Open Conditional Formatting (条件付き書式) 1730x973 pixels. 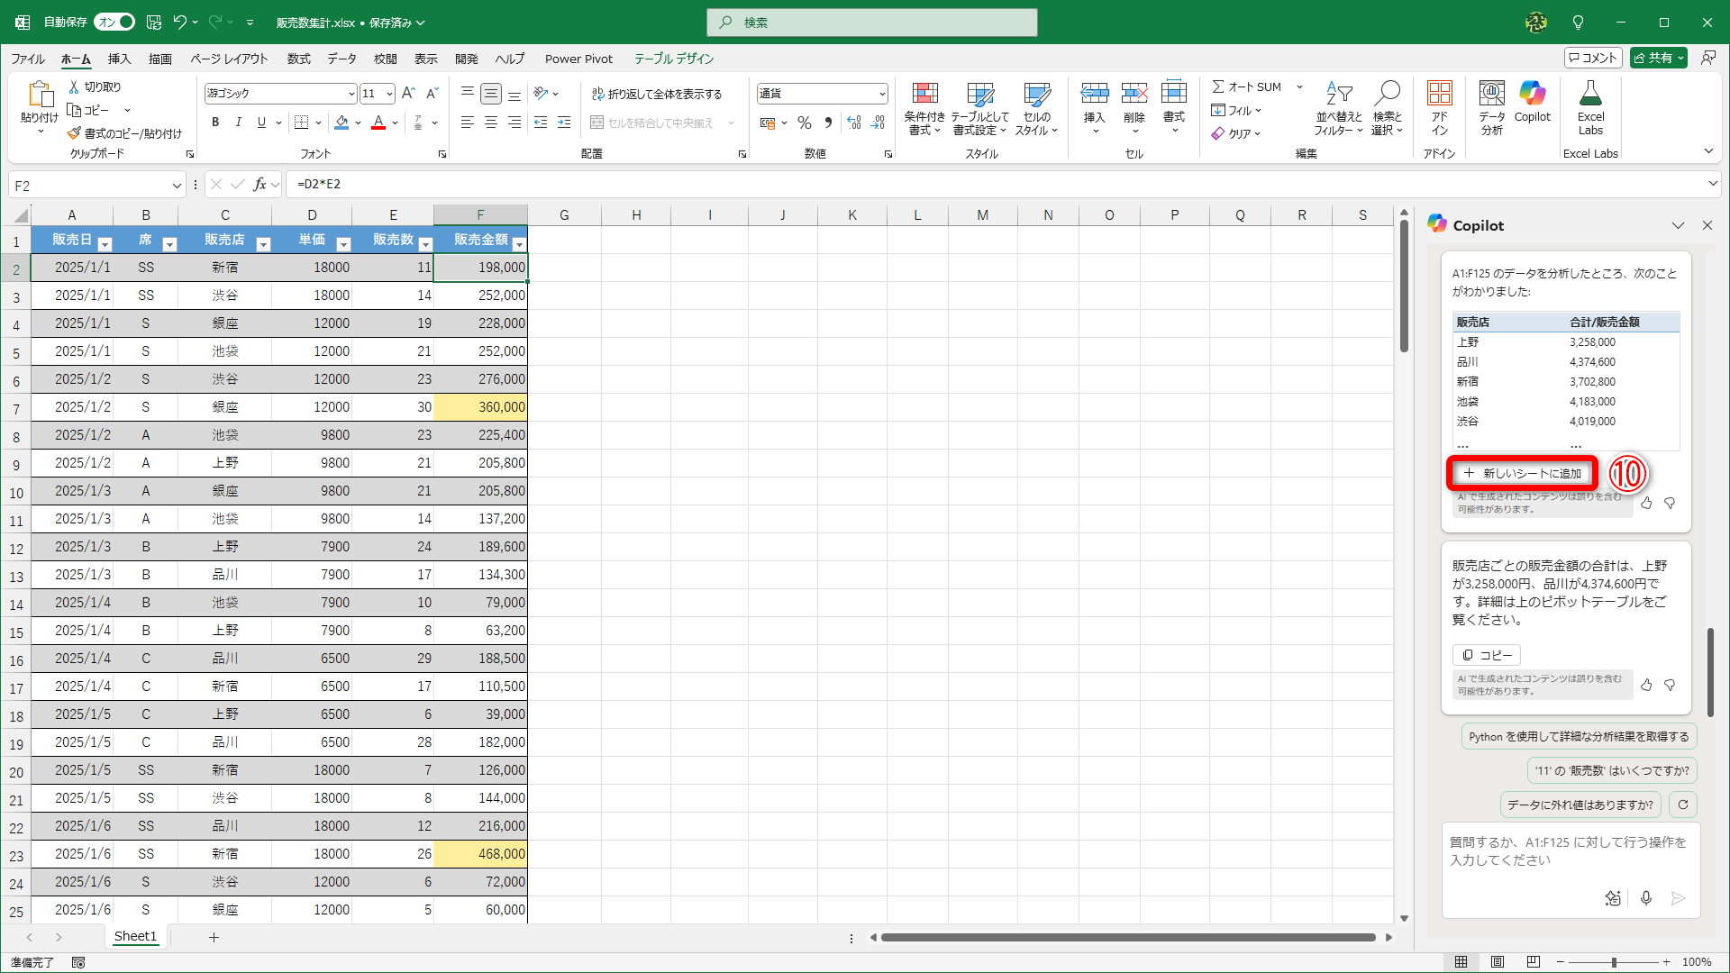924,106
